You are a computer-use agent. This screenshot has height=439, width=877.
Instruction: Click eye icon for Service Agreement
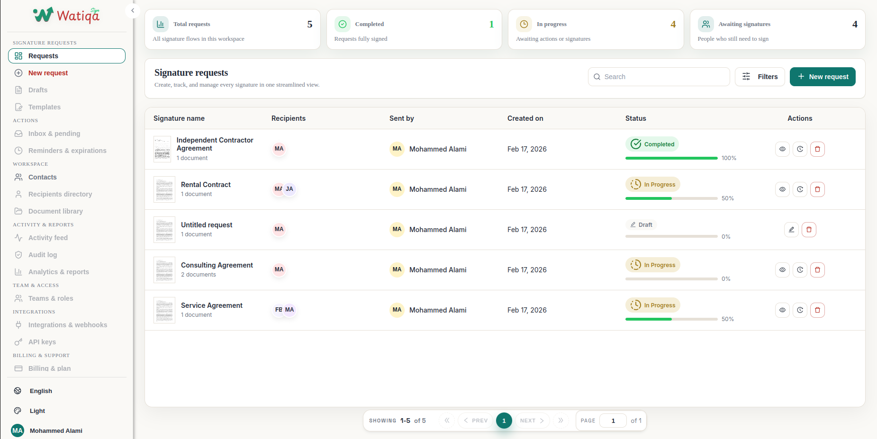pyautogui.click(x=782, y=310)
